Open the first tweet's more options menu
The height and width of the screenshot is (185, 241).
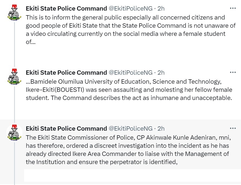(233, 8)
